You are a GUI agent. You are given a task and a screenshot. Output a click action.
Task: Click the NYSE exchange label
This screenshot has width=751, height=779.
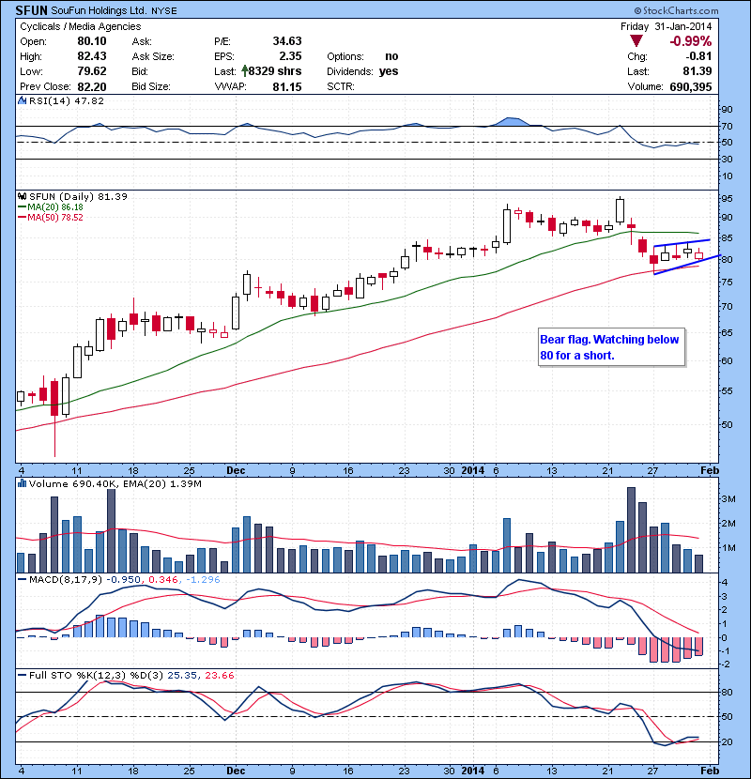163,11
